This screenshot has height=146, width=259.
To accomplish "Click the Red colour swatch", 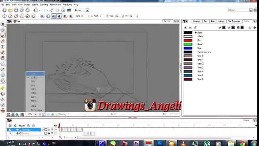I will pos(188,40).
